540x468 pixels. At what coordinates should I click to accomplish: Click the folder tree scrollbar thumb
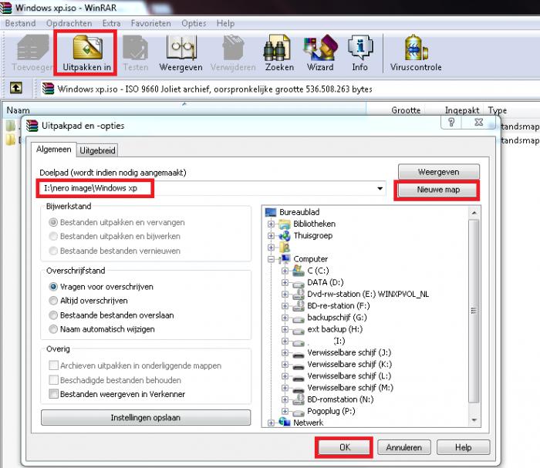(x=474, y=311)
